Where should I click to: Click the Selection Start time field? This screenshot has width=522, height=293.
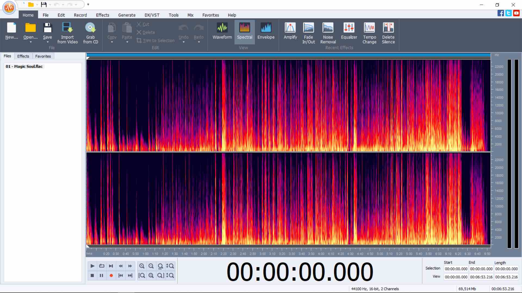(456, 269)
